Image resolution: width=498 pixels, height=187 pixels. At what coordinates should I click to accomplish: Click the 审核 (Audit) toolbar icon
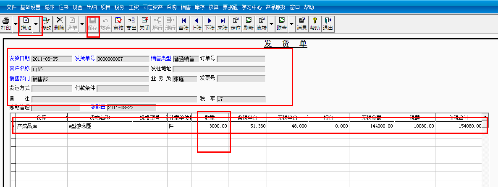tap(118, 24)
